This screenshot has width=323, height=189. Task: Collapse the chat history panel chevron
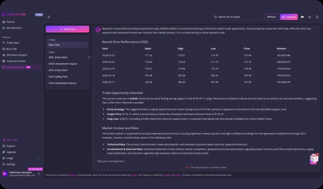(89, 58)
